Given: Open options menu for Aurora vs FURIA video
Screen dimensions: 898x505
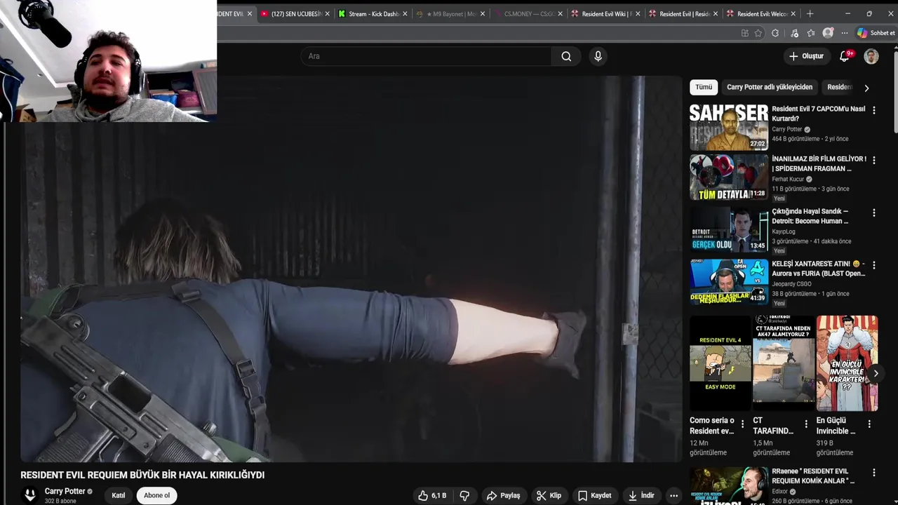Looking at the screenshot, I should click(873, 264).
